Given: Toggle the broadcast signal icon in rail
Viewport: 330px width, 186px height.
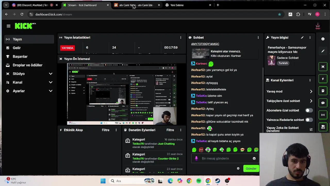Looking at the screenshot, I should click(x=323, y=115).
